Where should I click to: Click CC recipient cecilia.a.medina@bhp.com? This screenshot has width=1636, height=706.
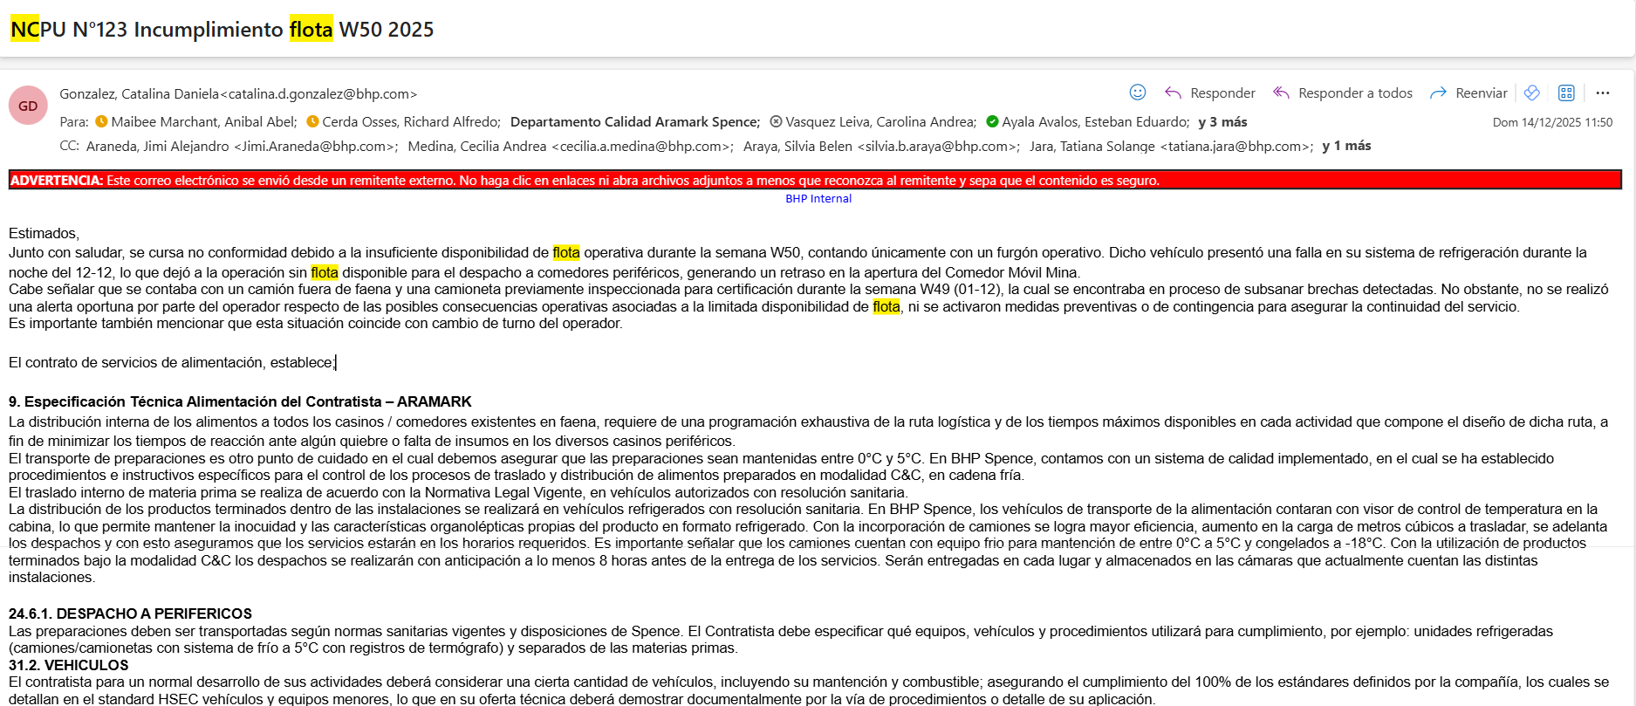570,147
